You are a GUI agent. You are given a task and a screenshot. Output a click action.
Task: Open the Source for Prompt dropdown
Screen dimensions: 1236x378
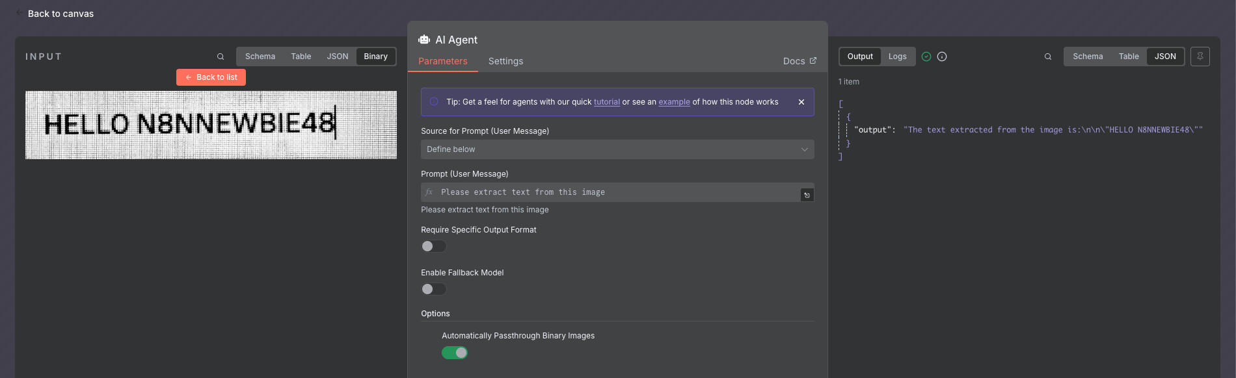click(x=617, y=149)
